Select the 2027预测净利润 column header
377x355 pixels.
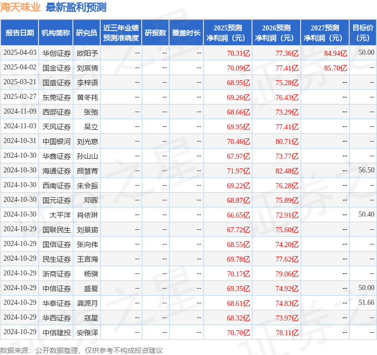(324, 33)
